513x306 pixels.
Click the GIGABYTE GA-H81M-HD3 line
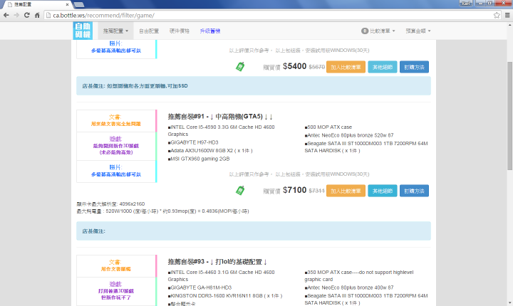point(199,287)
